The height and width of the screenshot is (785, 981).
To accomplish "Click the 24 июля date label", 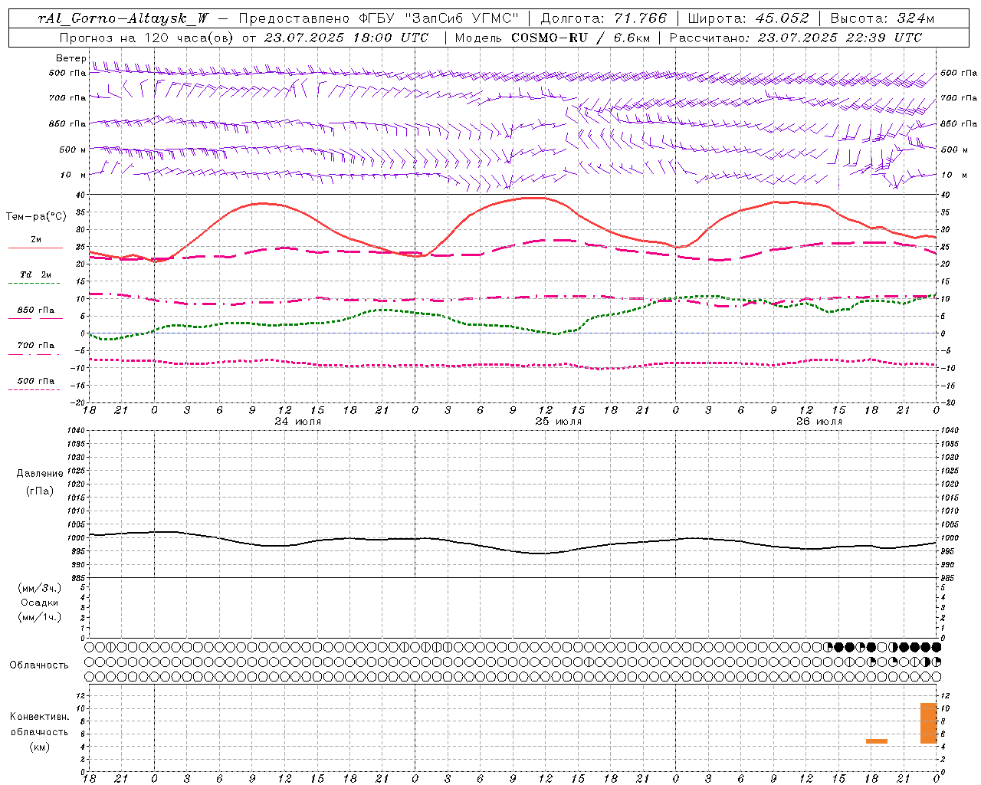I will 298,422.
